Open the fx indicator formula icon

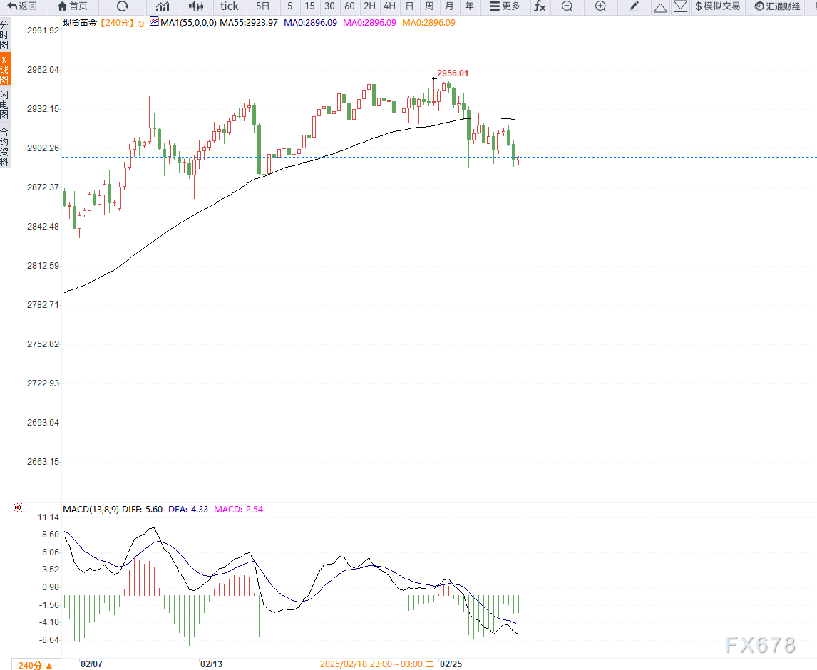(540, 6)
